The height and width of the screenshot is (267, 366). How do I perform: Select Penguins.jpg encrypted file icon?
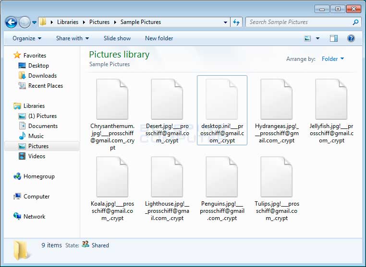(222, 177)
